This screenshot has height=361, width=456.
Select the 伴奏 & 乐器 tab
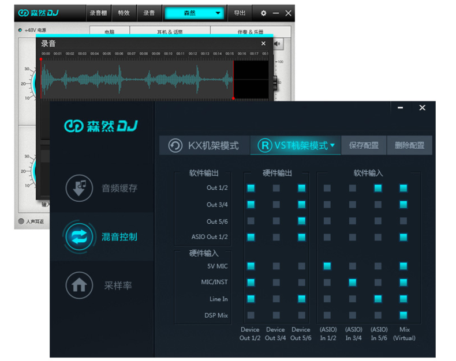(x=251, y=31)
